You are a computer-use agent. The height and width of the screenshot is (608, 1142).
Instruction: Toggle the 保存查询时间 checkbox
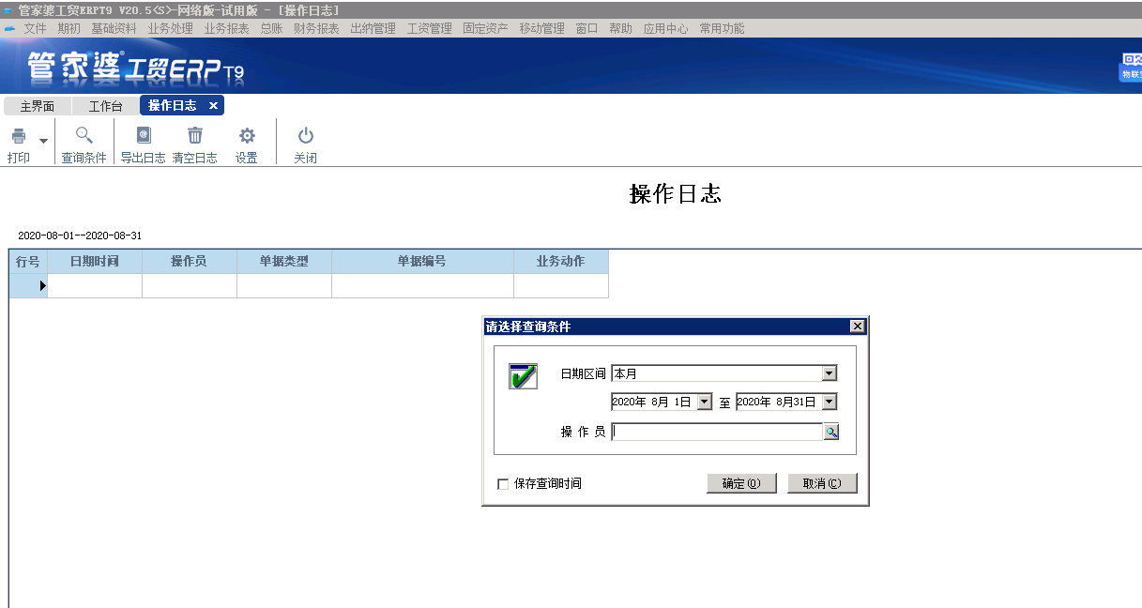coord(503,484)
